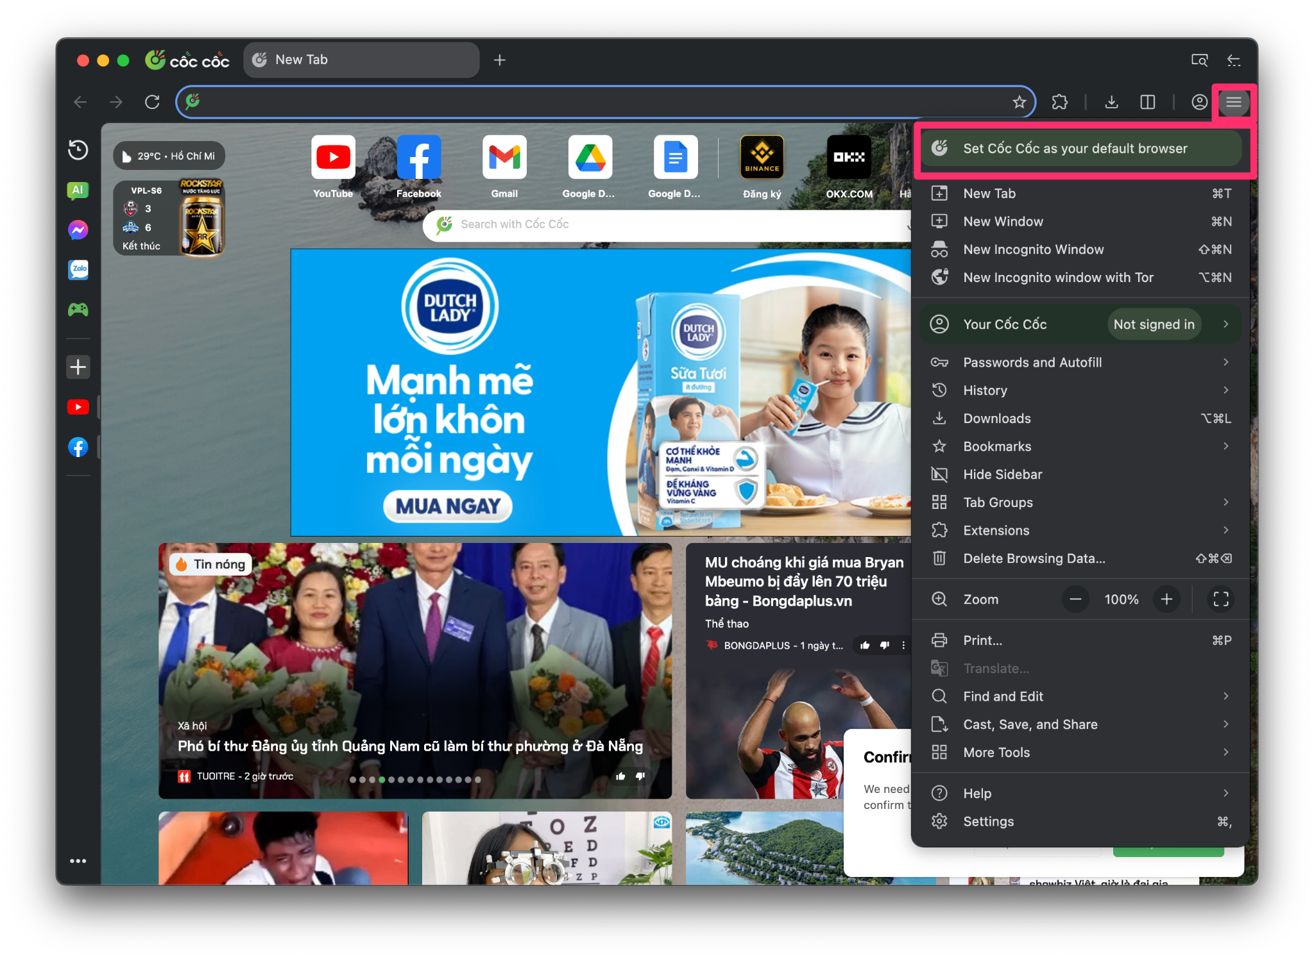This screenshot has width=1314, height=959.
Task: Open Zalo from the sidebar
Action: 78,270
